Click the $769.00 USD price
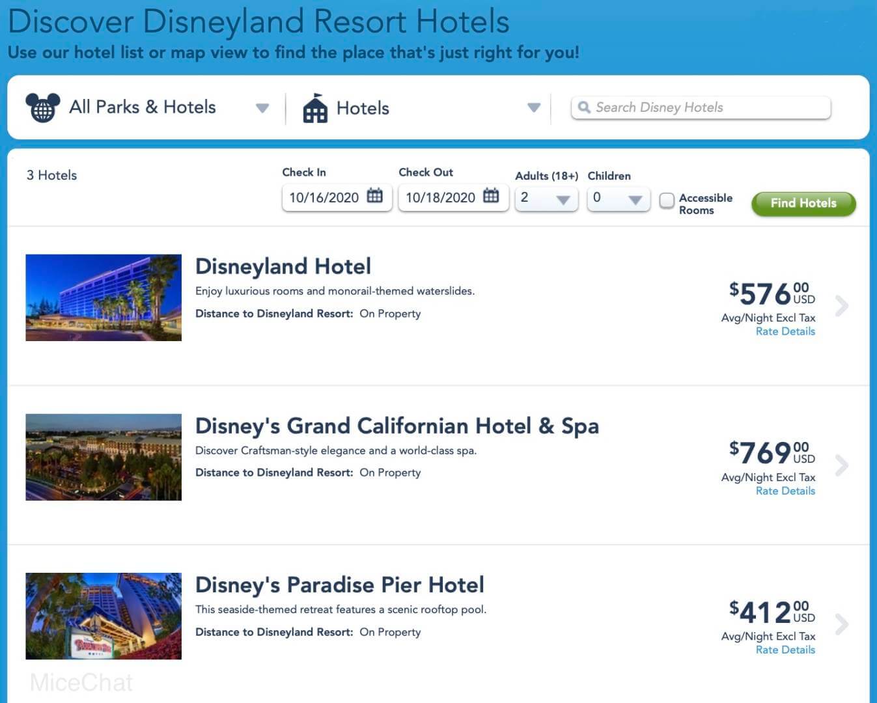This screenshot has width=877, height=703. point(772,453)
